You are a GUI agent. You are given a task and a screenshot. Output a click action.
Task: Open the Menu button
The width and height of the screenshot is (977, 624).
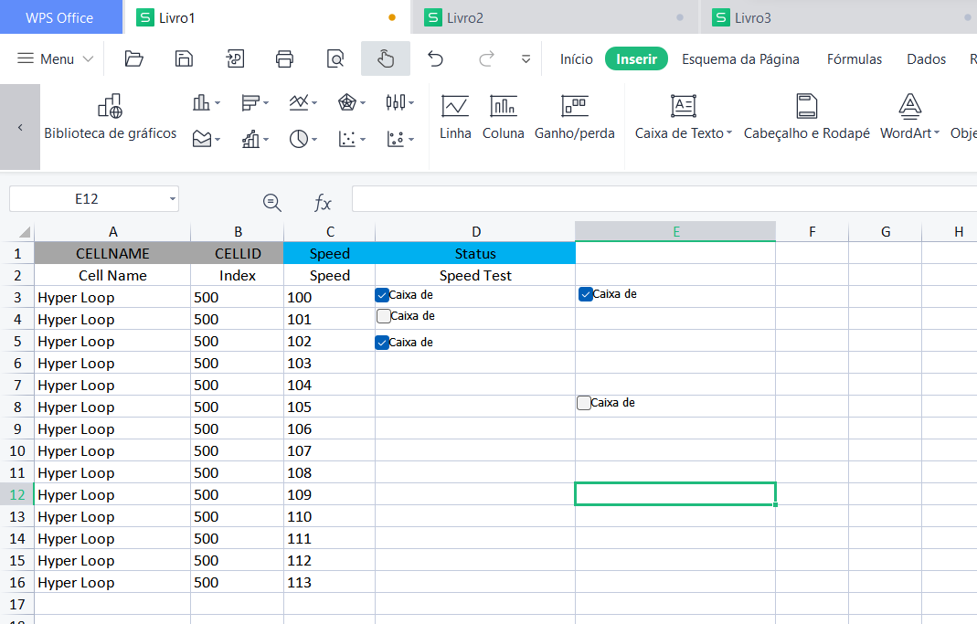point(56,59)
